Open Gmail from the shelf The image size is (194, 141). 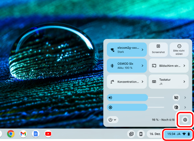coord(23,134)
